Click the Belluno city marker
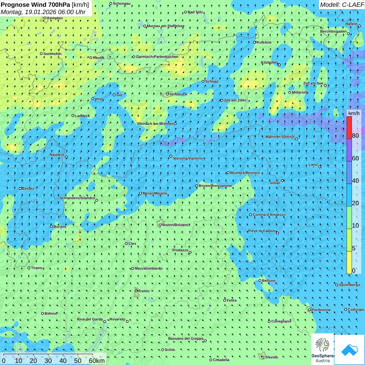Screen dimensions: 365x365 coord(260,281)
